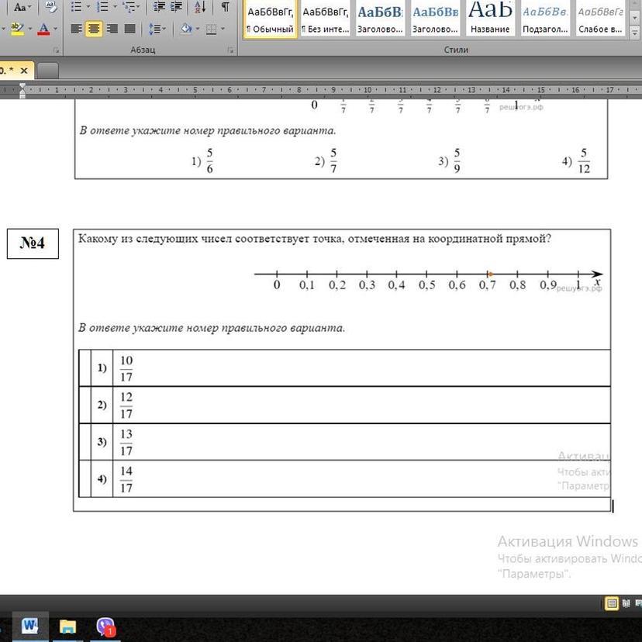
Task: Open the multilevel list dropdown arrow
Action: [138, 6]
